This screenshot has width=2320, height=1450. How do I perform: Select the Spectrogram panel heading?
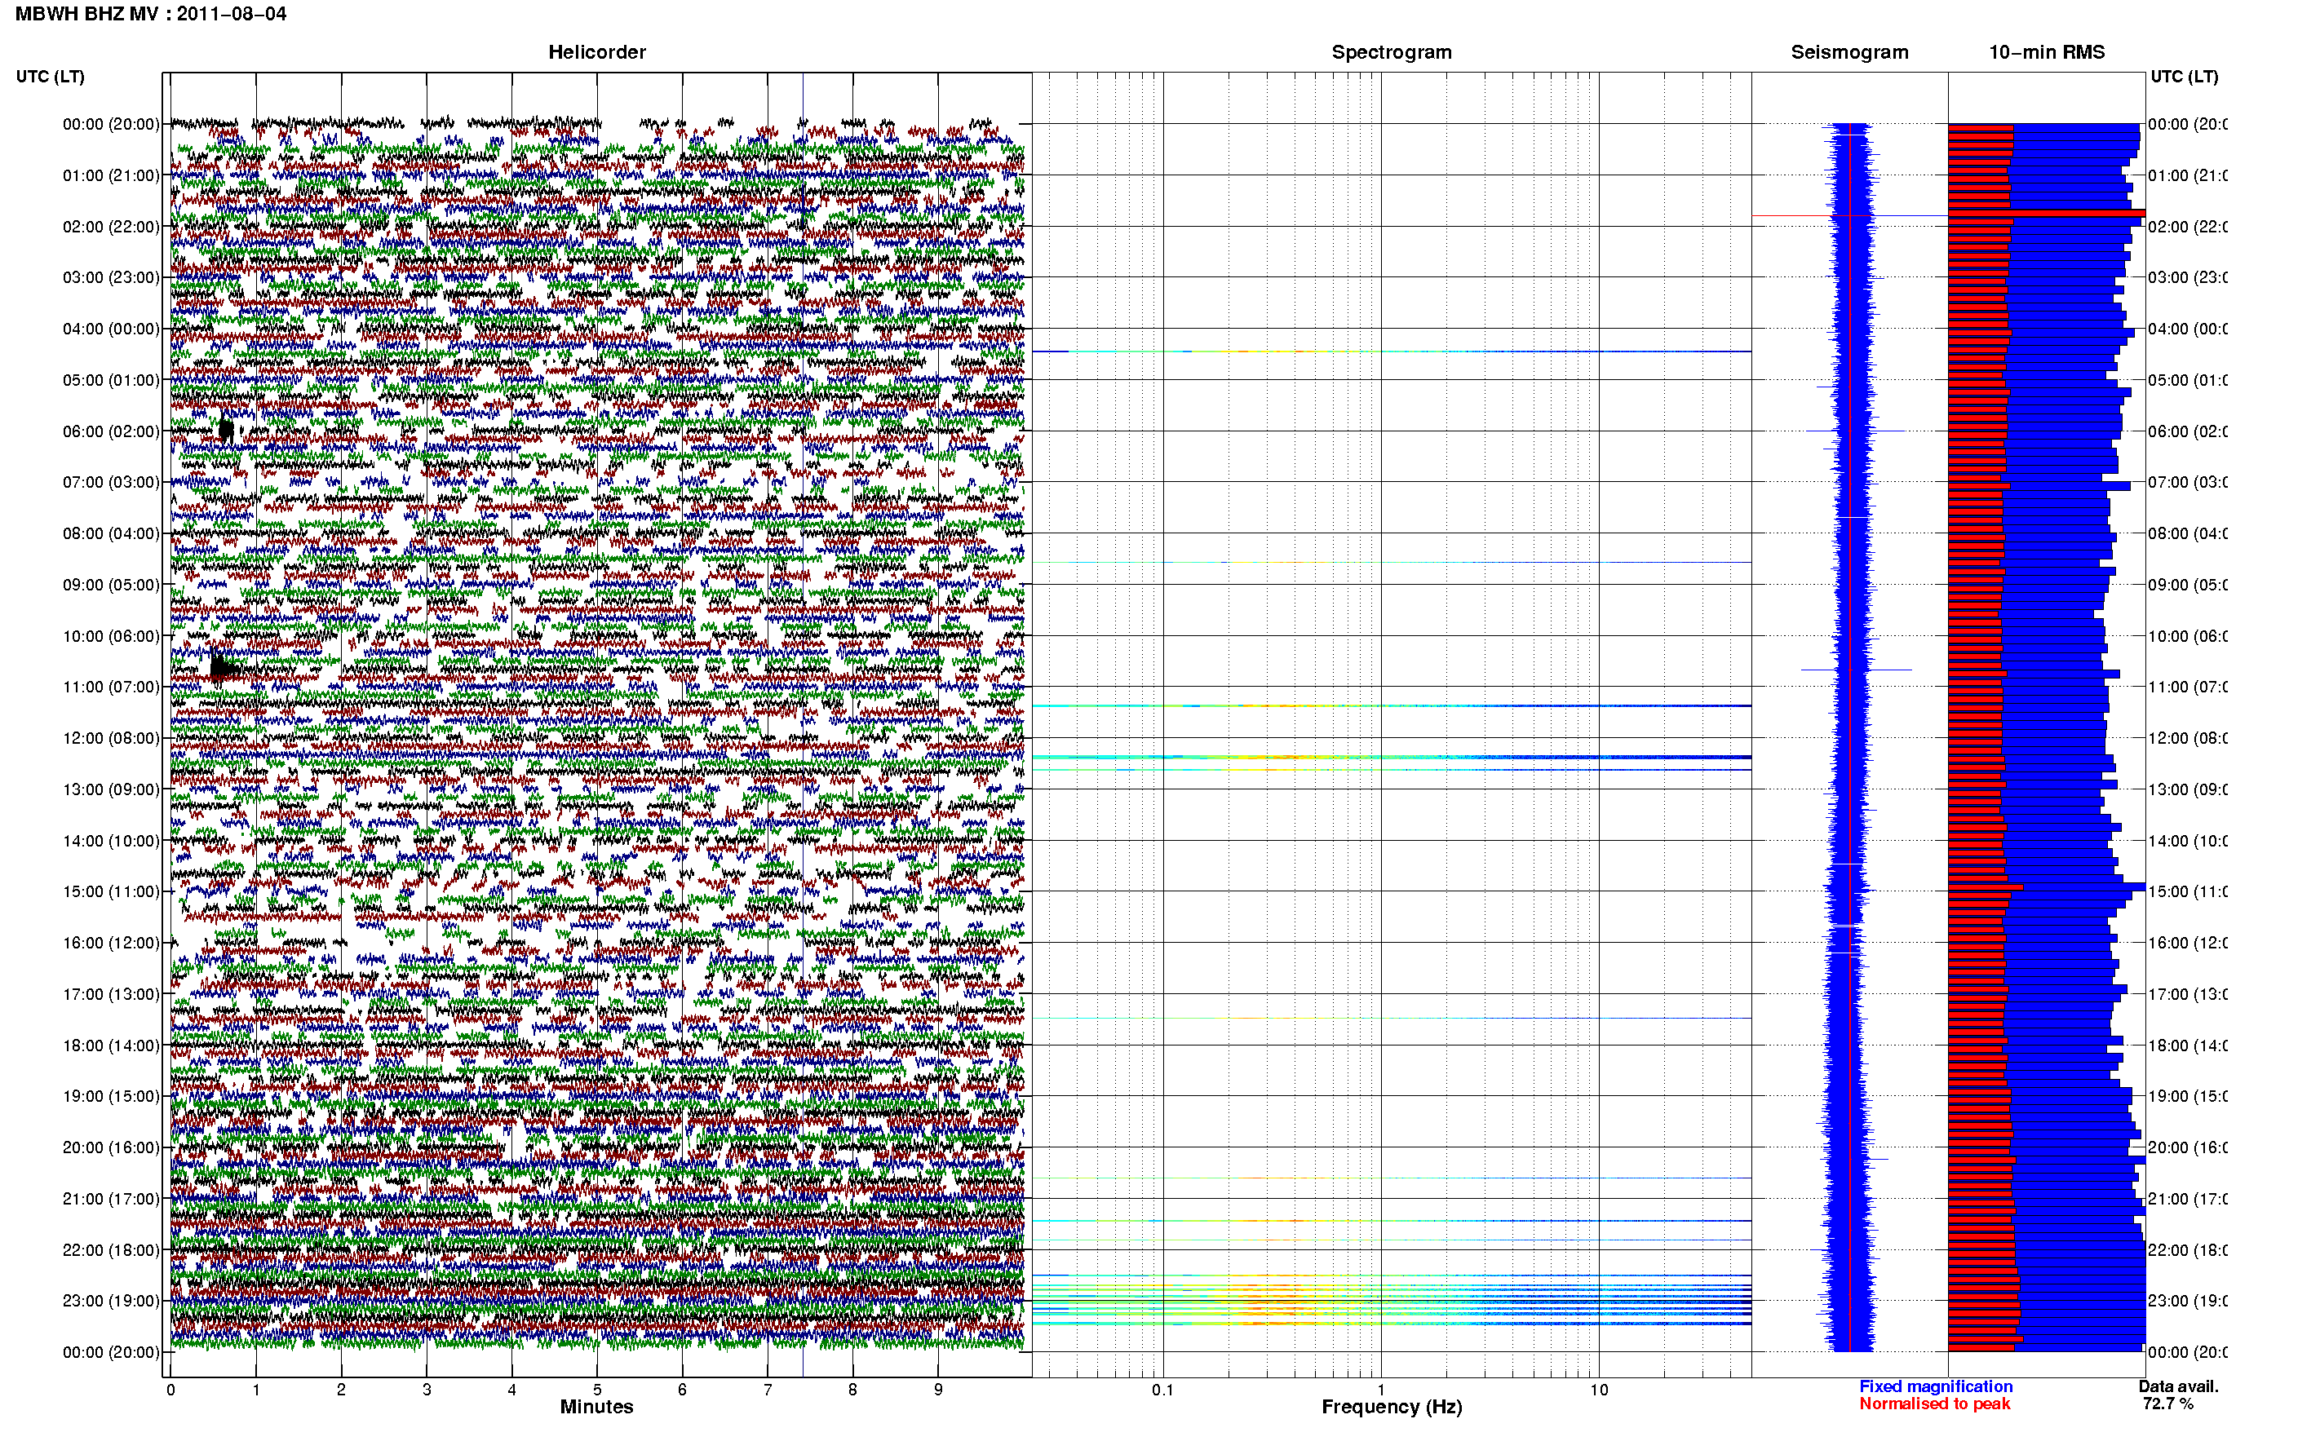point(1391,52)
